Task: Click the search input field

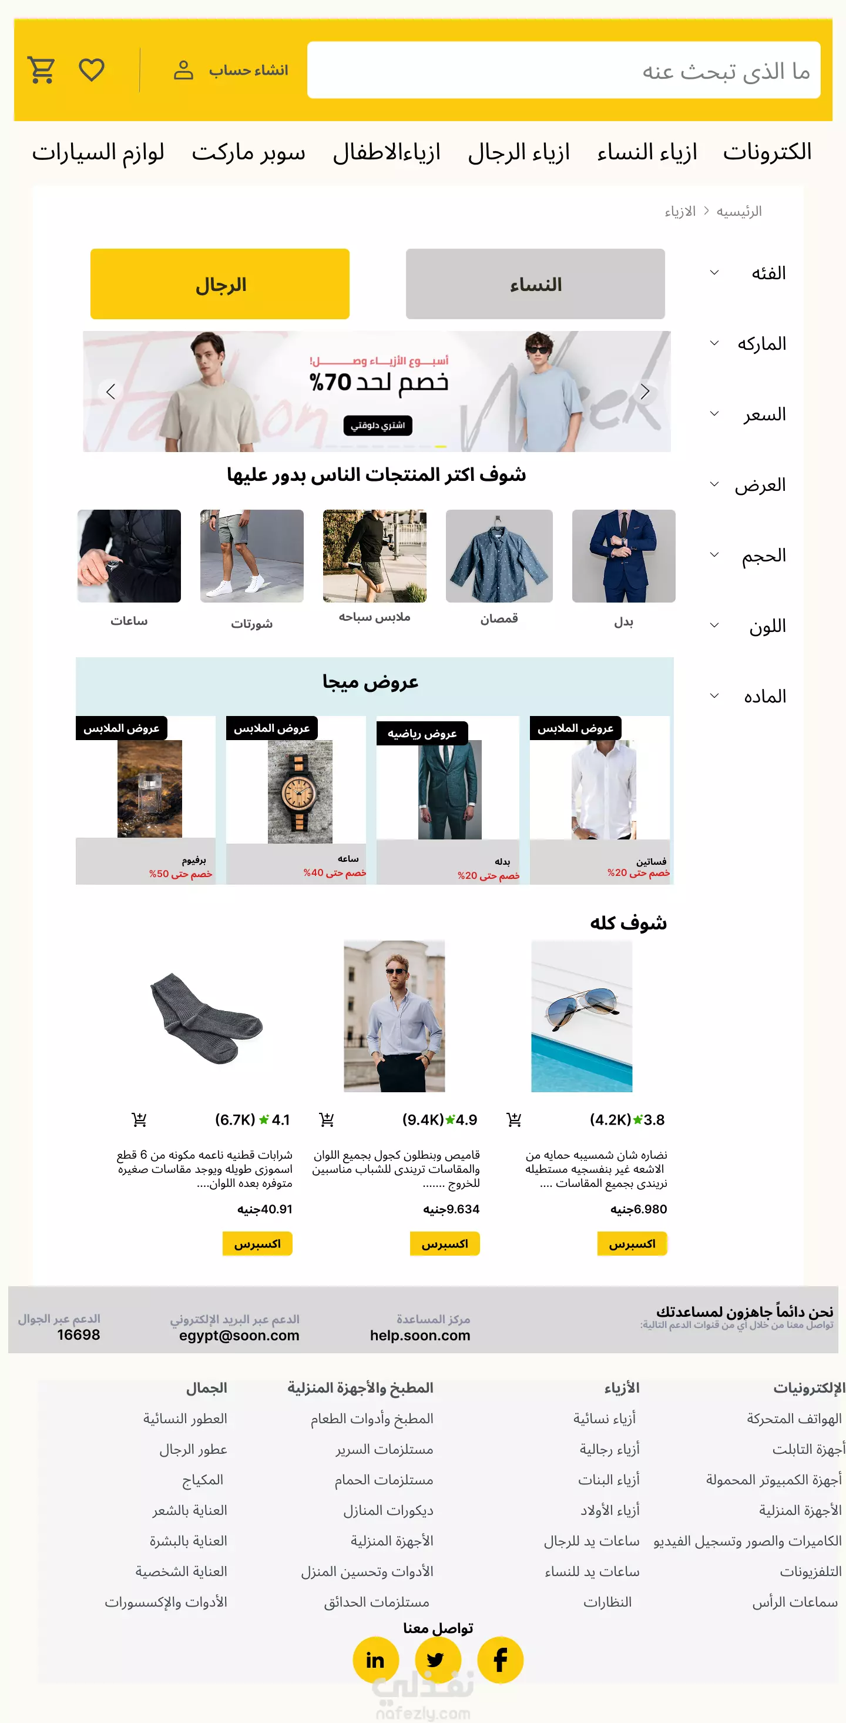Action: coord(563,70)
